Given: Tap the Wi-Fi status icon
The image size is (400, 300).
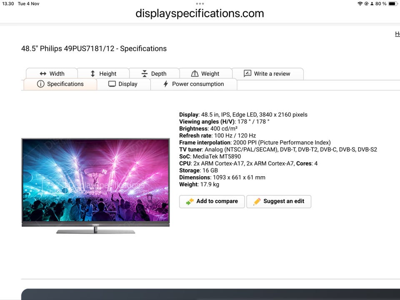Looking at the screenshot, I should click(360, 4).
